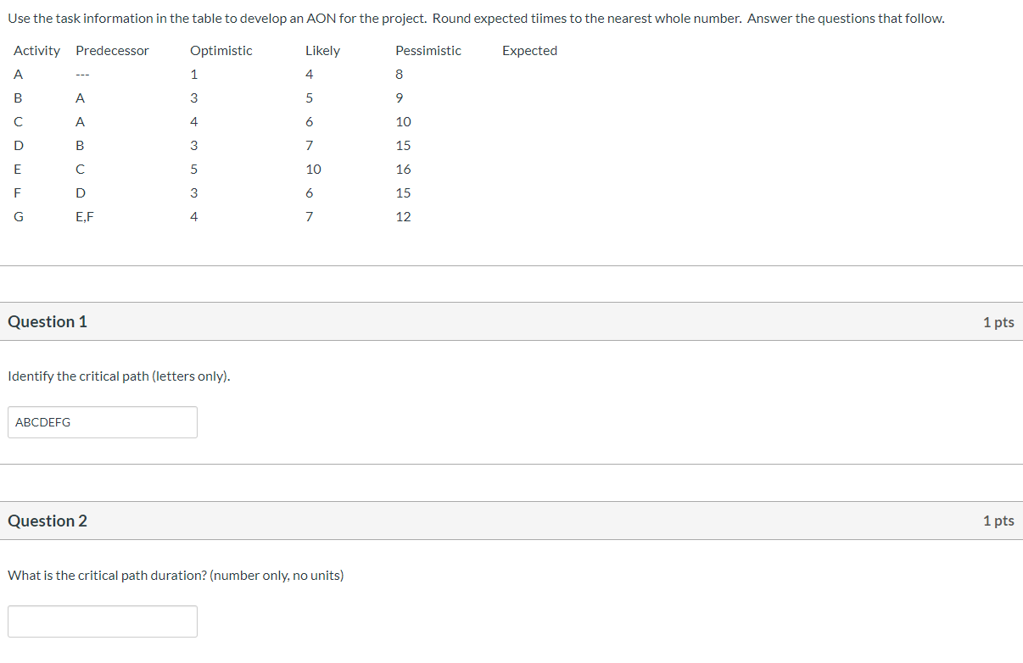Click the Pessimistic column header
This screenshot has width=1023, height=663.
click(428, 50)
